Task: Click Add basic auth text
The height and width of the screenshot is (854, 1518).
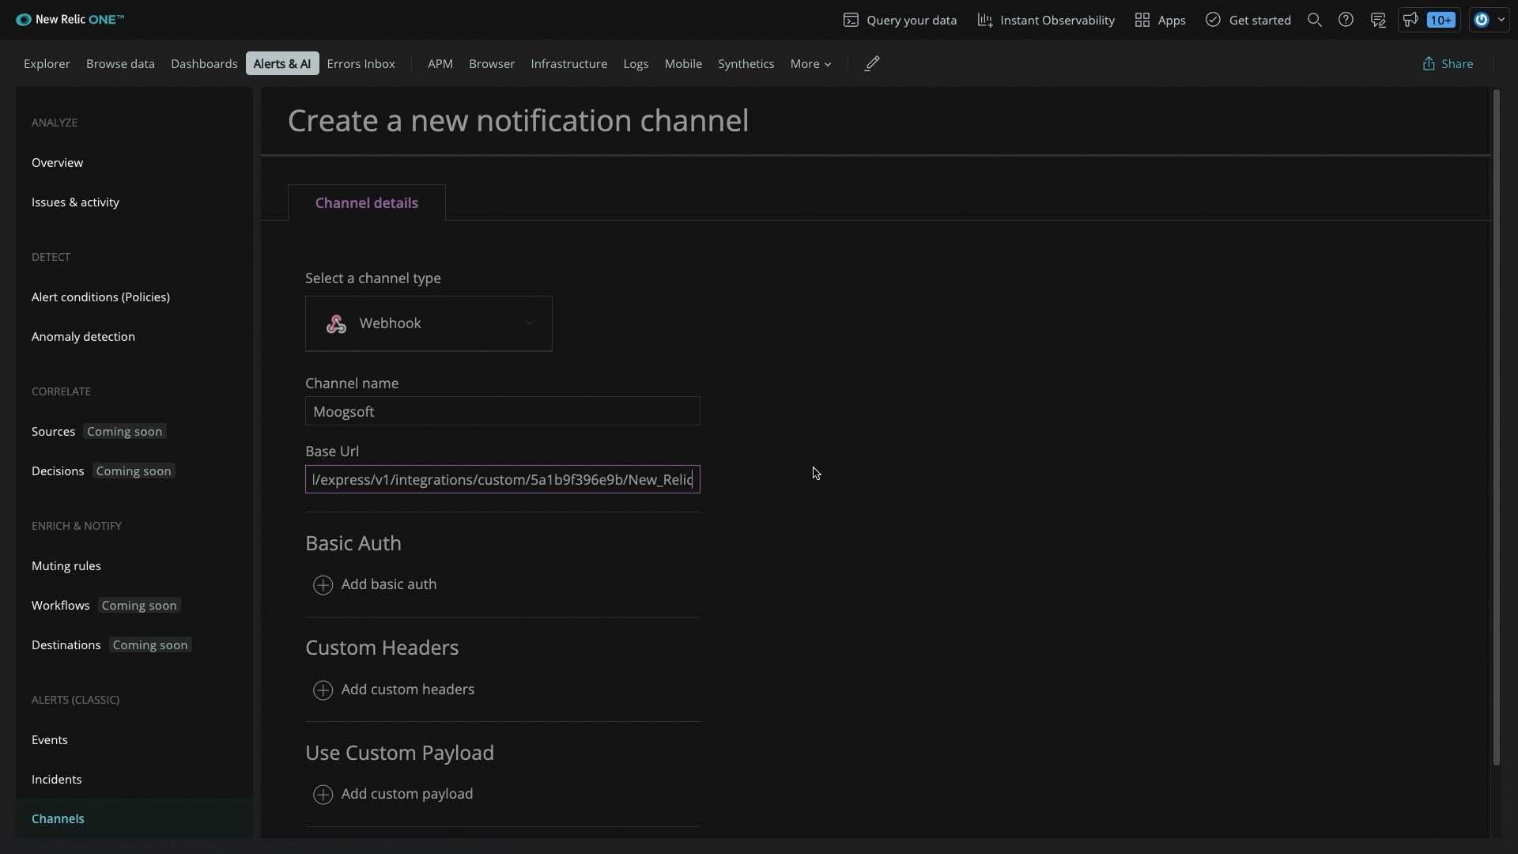Action: [389, 584]
